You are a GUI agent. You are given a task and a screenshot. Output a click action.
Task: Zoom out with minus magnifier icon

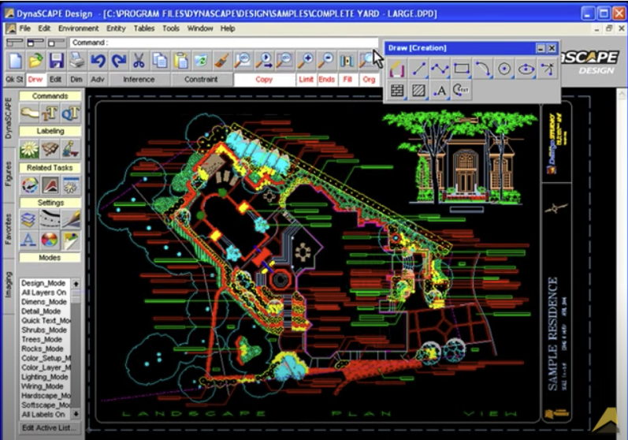tap(326, 61)
